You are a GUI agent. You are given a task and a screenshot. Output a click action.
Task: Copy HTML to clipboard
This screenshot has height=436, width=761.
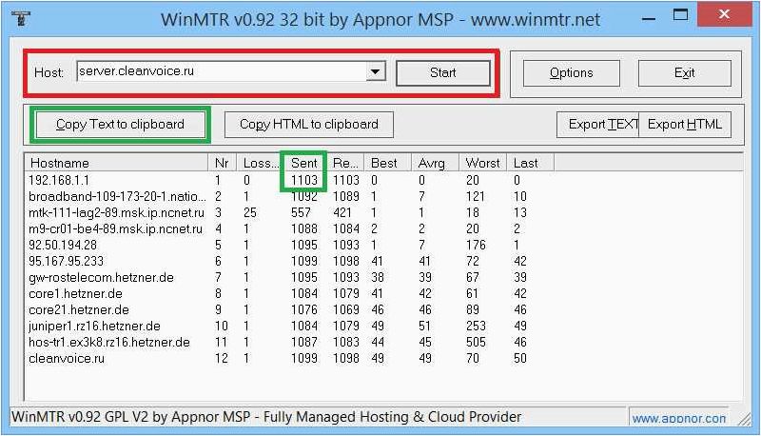coord(308,125)
